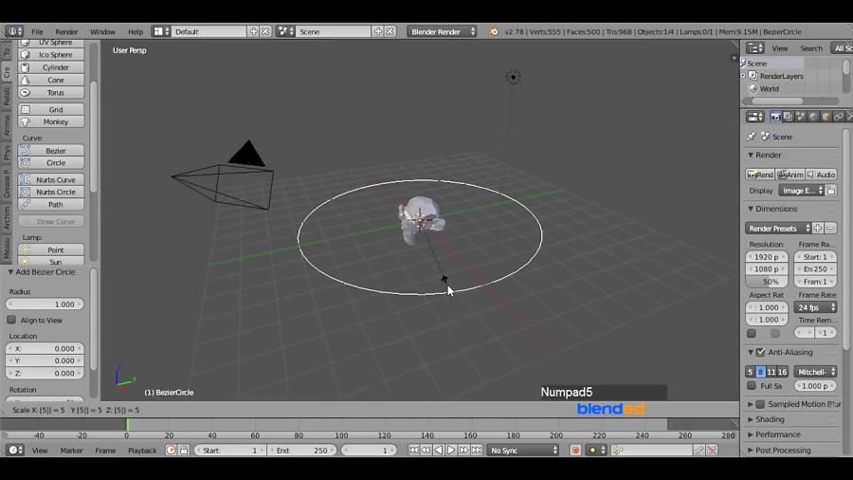Switch to Scene properties tab icon

801,117
